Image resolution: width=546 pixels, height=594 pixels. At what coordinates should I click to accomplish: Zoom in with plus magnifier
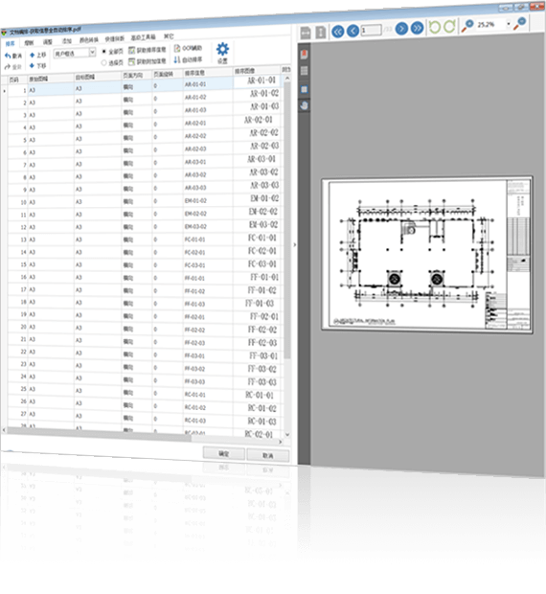(467, 26)
